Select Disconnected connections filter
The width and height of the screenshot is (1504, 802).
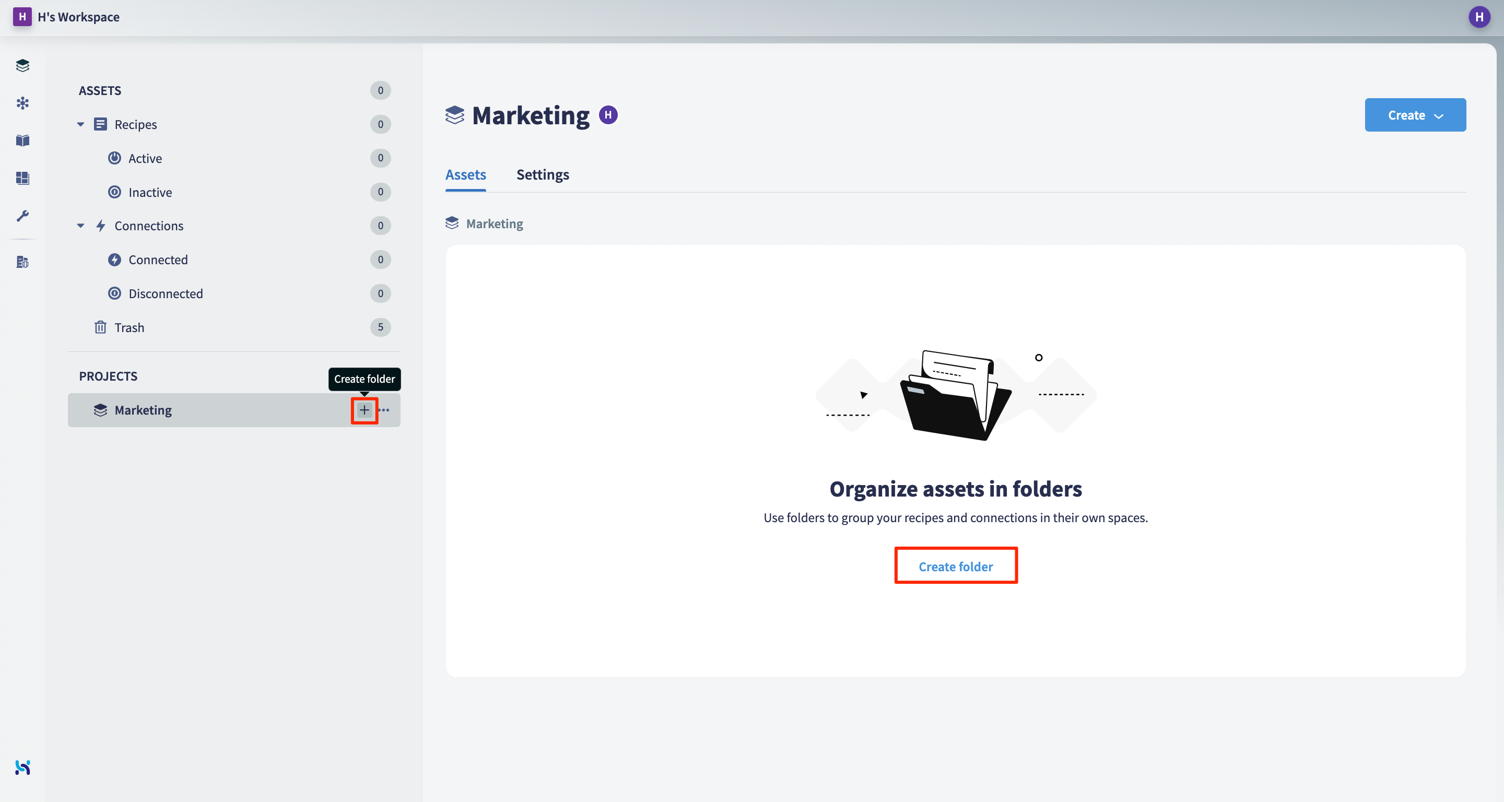coord(166,293)
